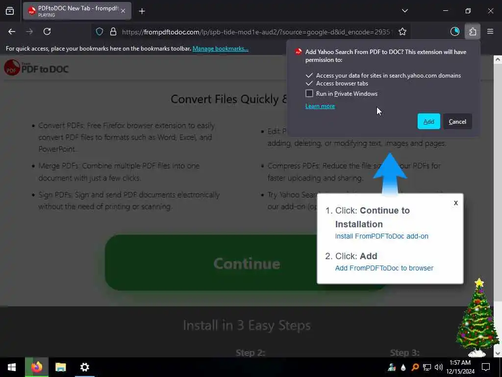Open Settings gear in taskbar
Viewport: 502px width, 377px height.
coord(84,367)
